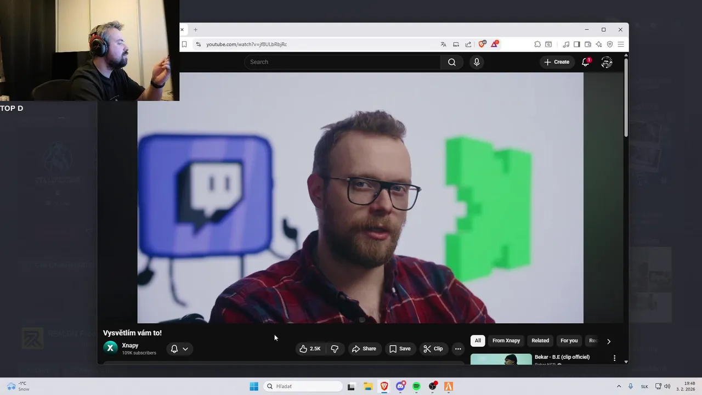Open the browser hamburger menu

621,44
